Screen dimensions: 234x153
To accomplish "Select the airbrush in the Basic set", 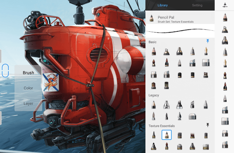I will [166, 51].
